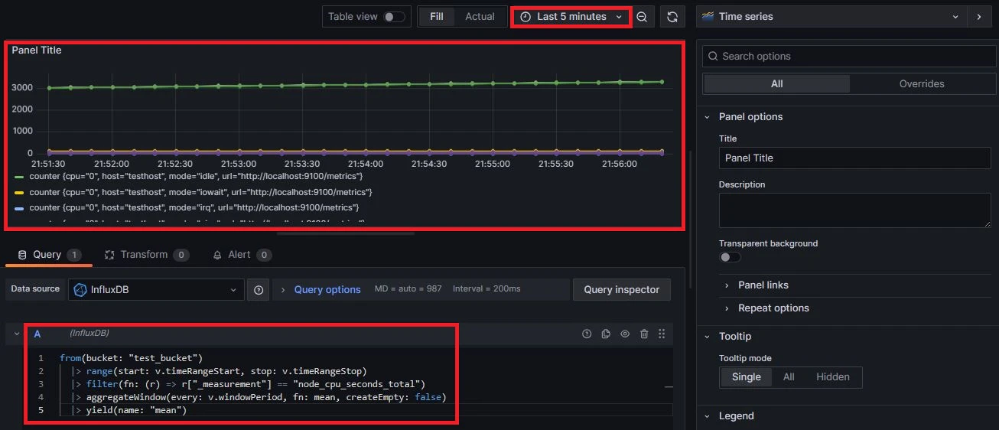Switch to the Query tab
This screenshot has width=999, height=430.
click(49, 255)
